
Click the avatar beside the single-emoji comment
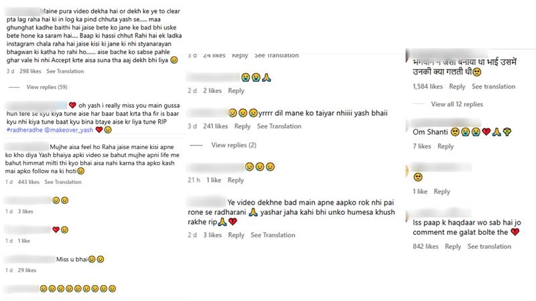(407, 171)
